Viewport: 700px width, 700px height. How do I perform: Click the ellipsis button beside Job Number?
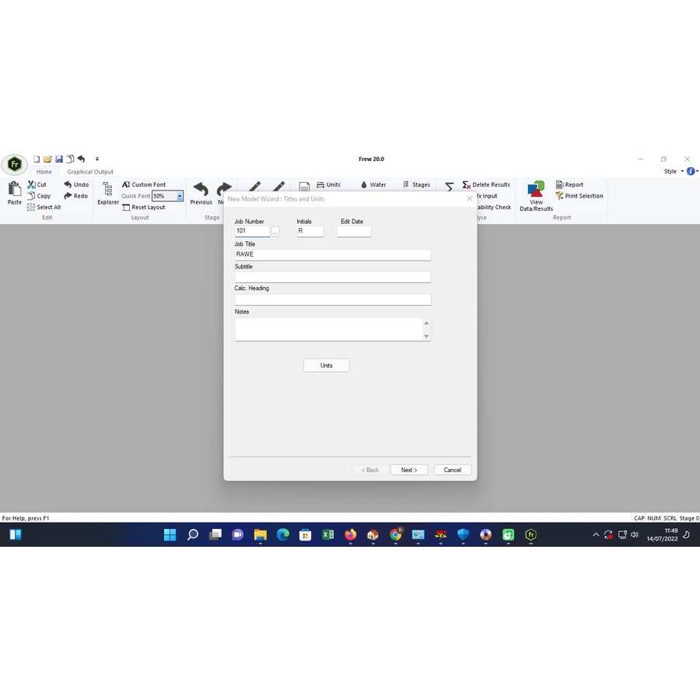point(275,231)
